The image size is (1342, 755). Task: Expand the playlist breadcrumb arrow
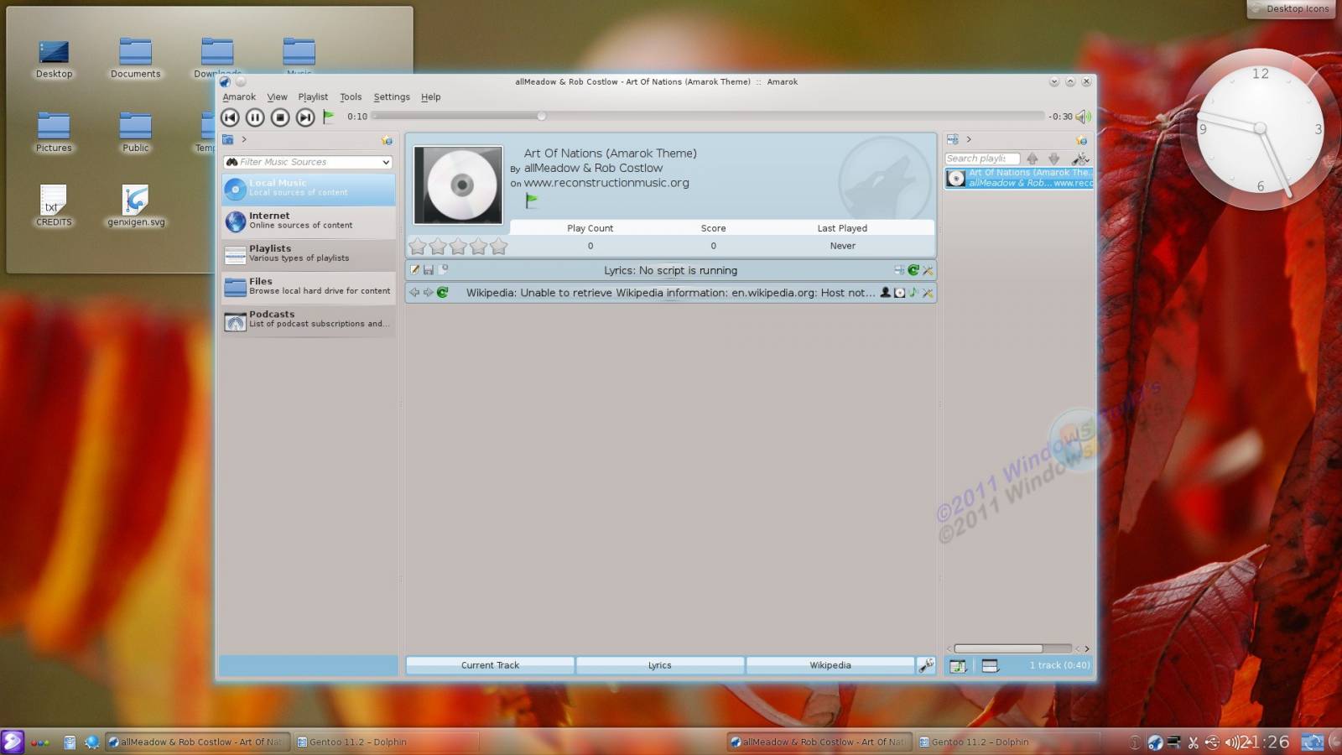coord(969,139)
